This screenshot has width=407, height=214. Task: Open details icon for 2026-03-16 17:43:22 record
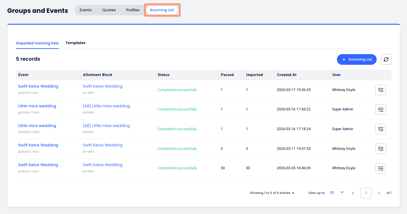click(380, 110)
